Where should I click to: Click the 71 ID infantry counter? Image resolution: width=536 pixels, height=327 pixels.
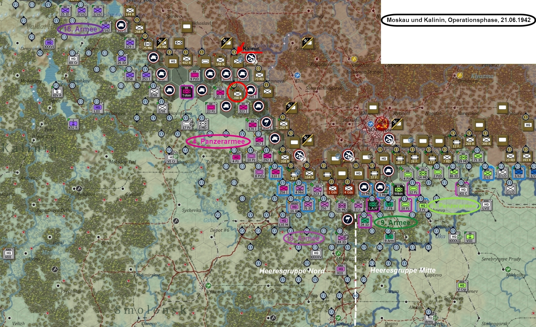(478, 157)
